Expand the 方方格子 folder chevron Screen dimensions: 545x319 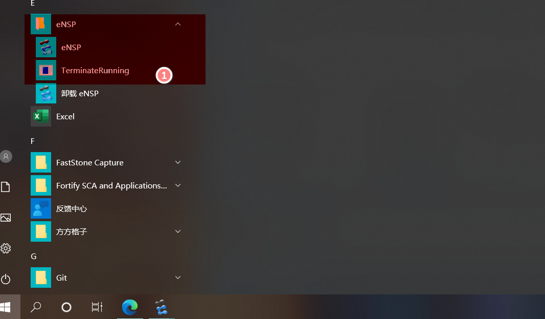(x=178, y=231)
